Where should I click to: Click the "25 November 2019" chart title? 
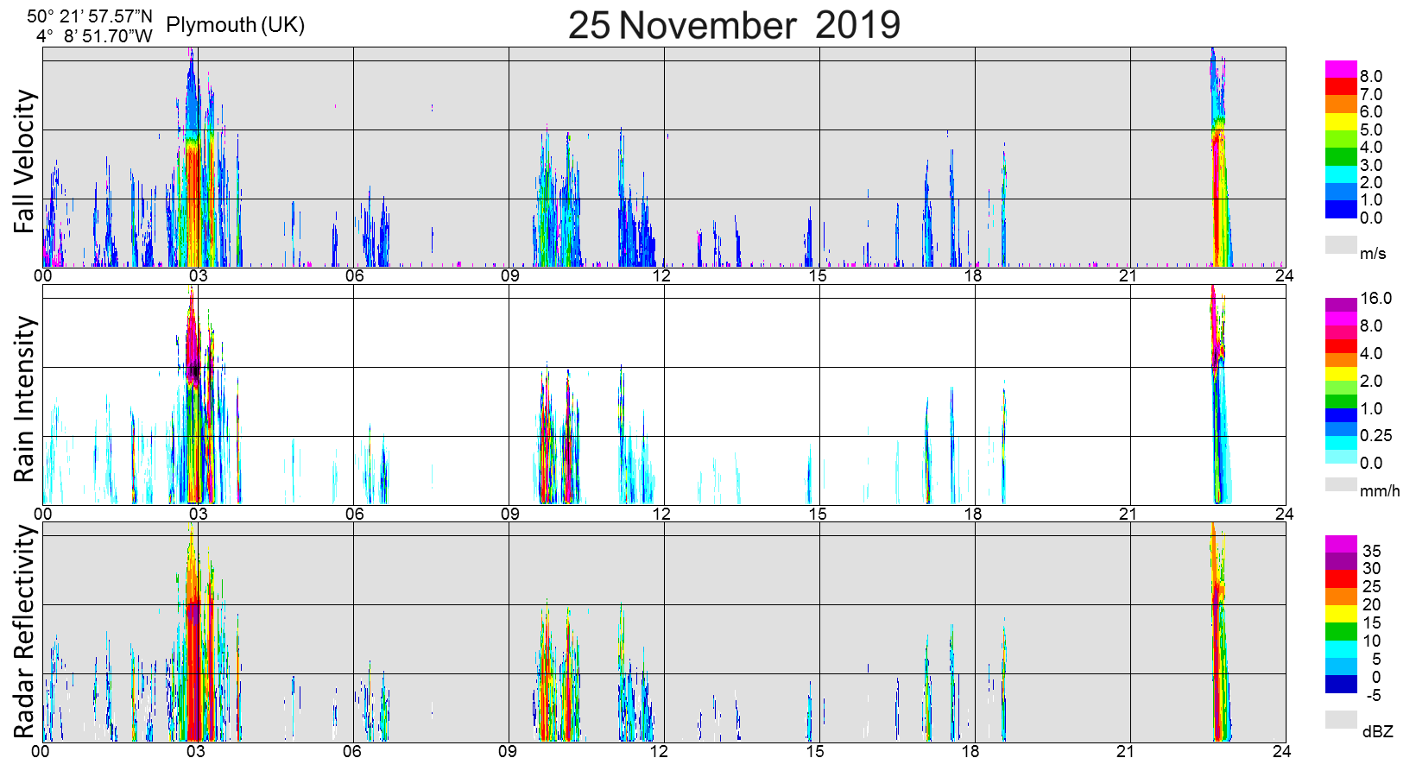(734, 25)
